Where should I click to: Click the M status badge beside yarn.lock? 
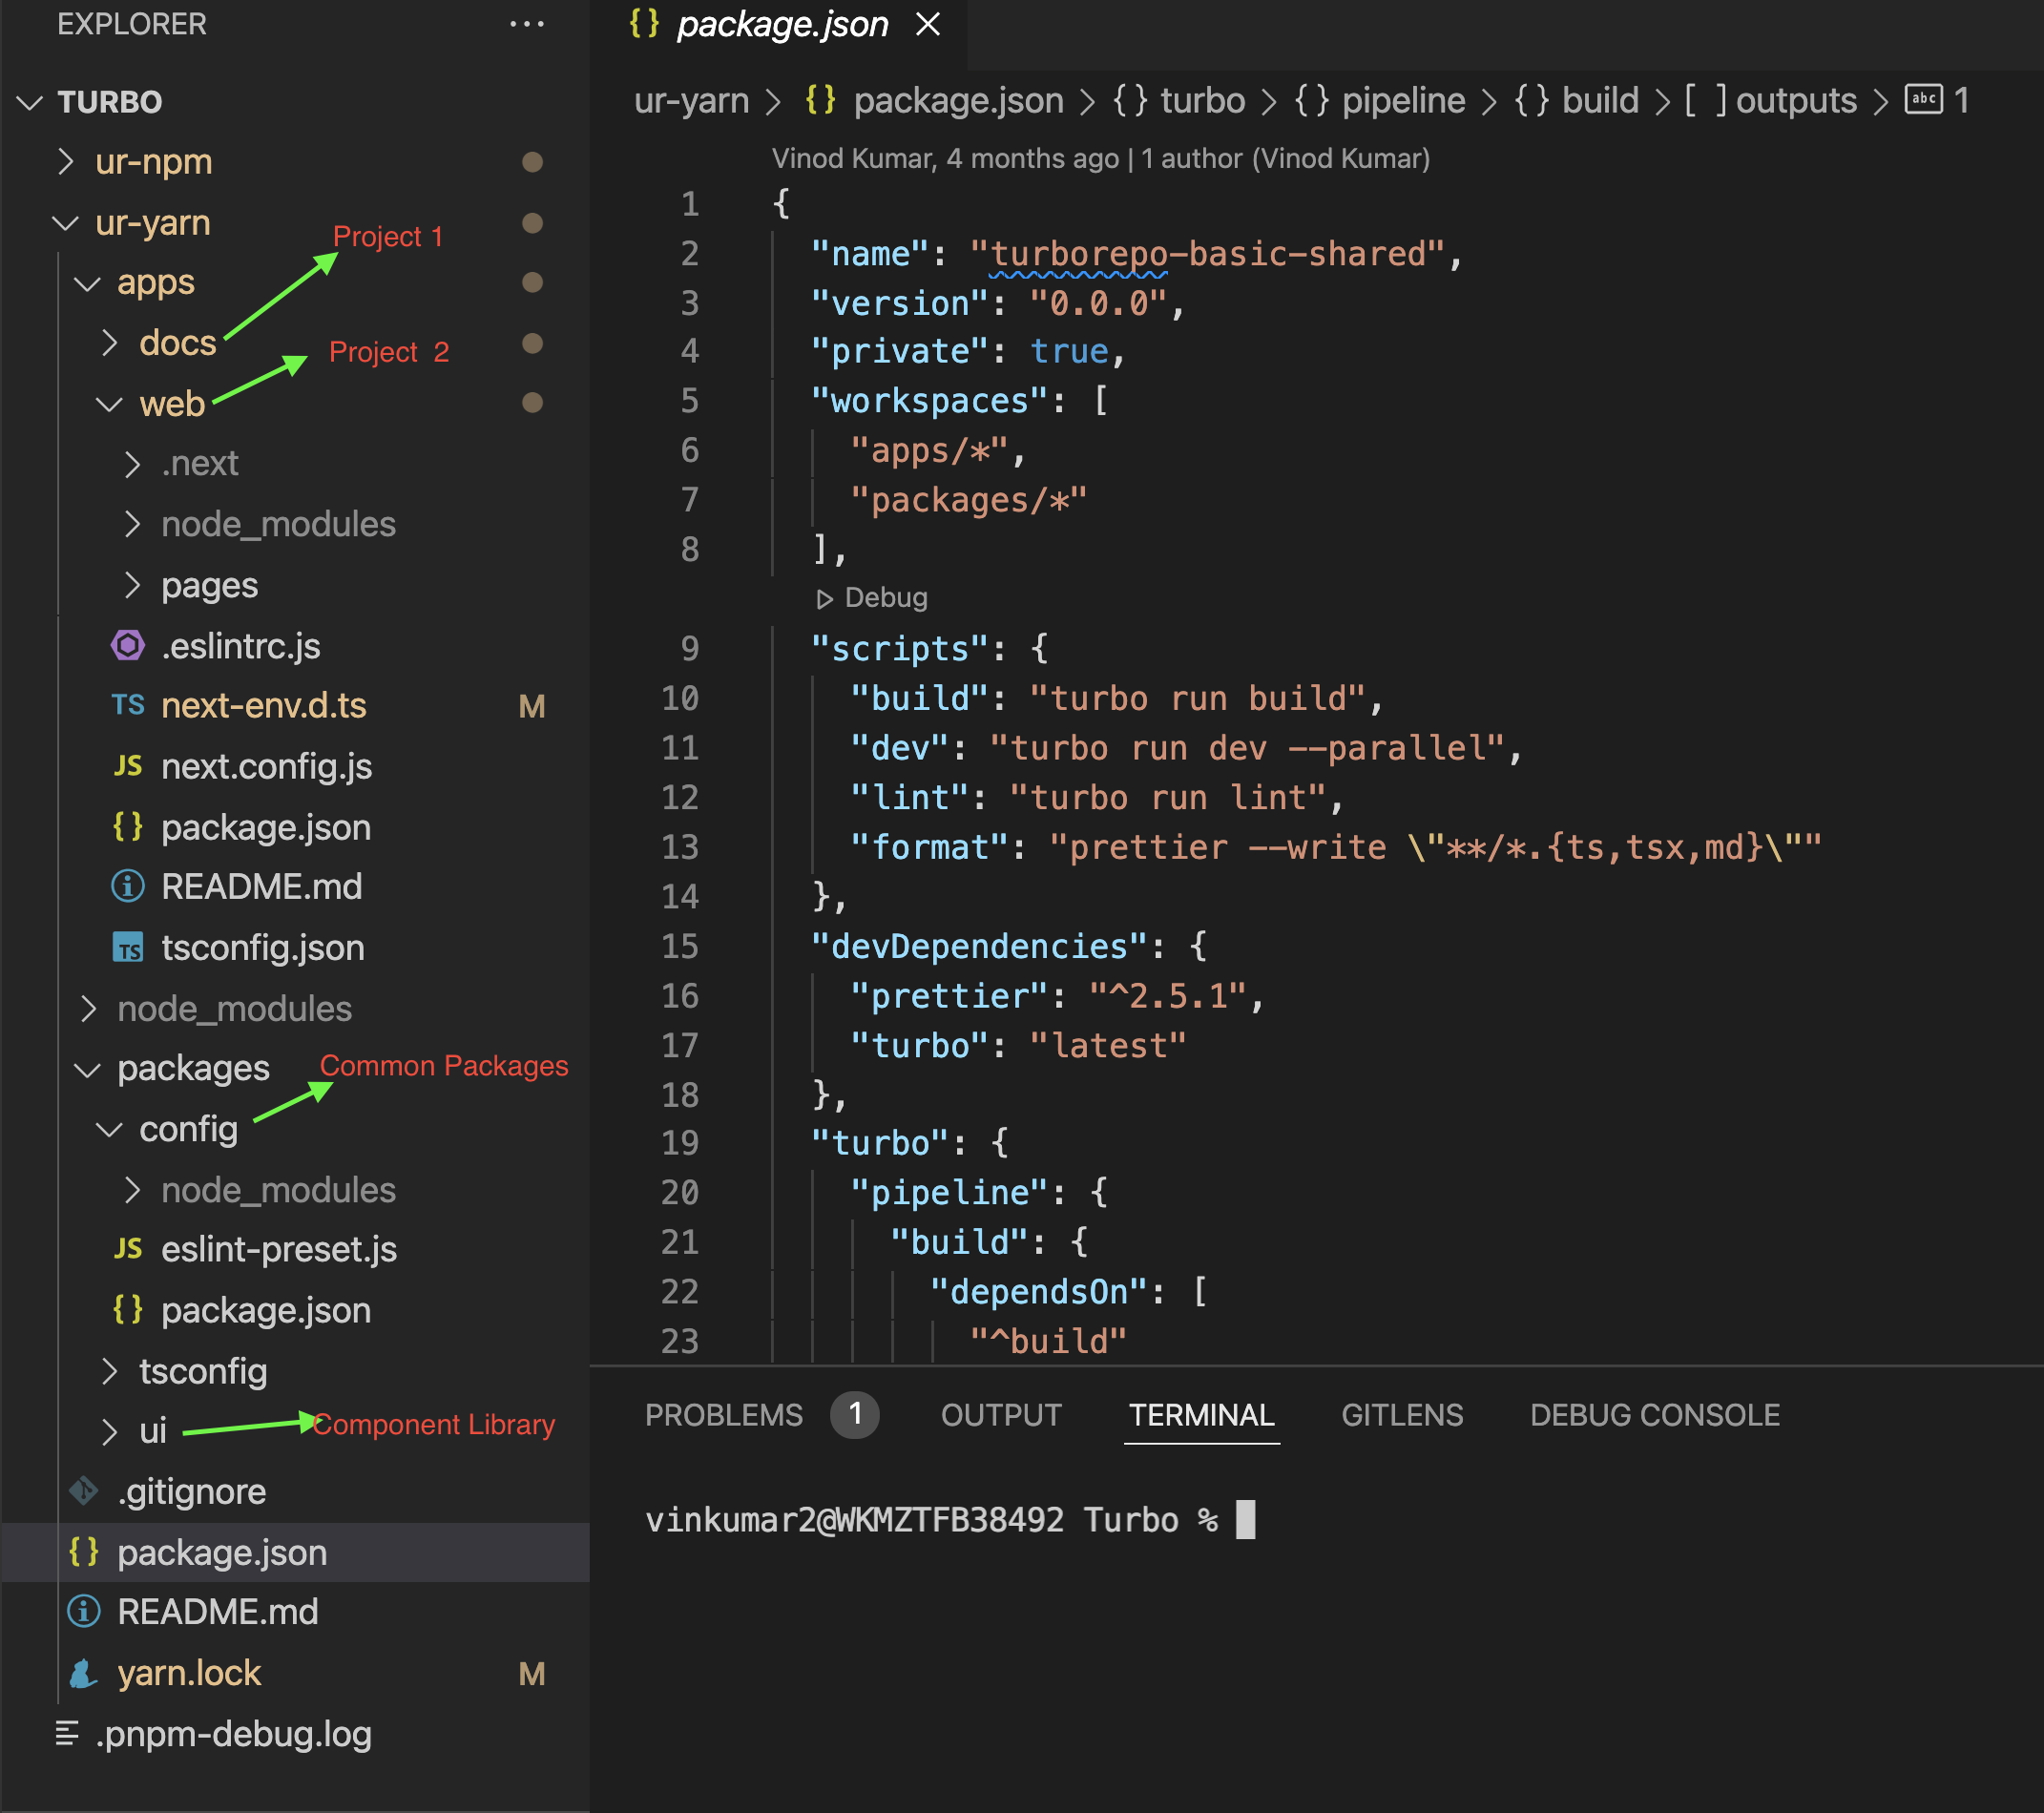coord(532,1674)
